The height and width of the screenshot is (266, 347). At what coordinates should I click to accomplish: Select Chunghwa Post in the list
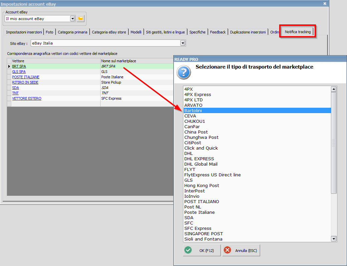click(x=257, y=137)
